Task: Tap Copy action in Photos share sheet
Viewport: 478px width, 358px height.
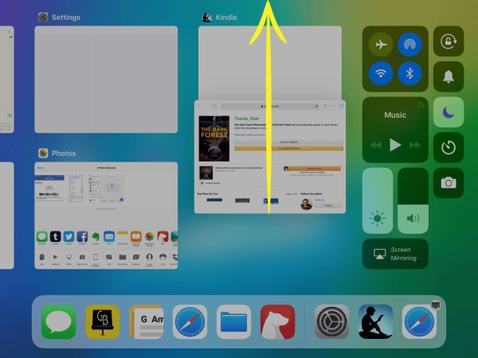Action: [42, 257]
